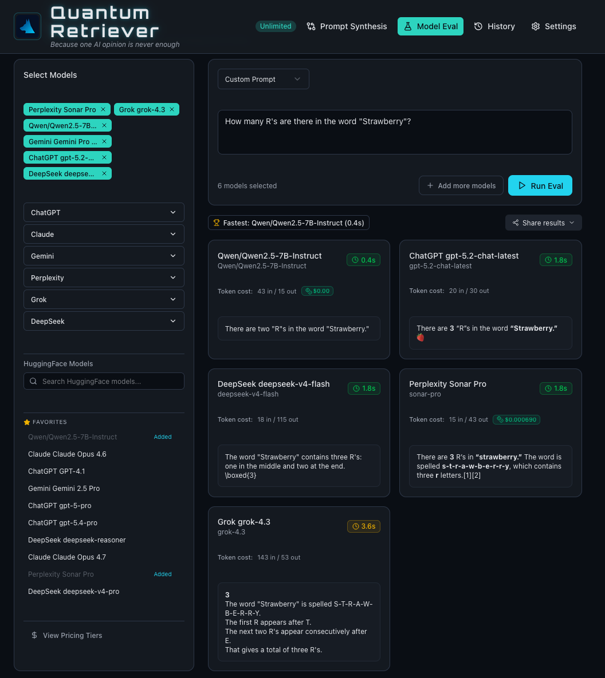Expand the ChatGPT model group

pos(104,212)
